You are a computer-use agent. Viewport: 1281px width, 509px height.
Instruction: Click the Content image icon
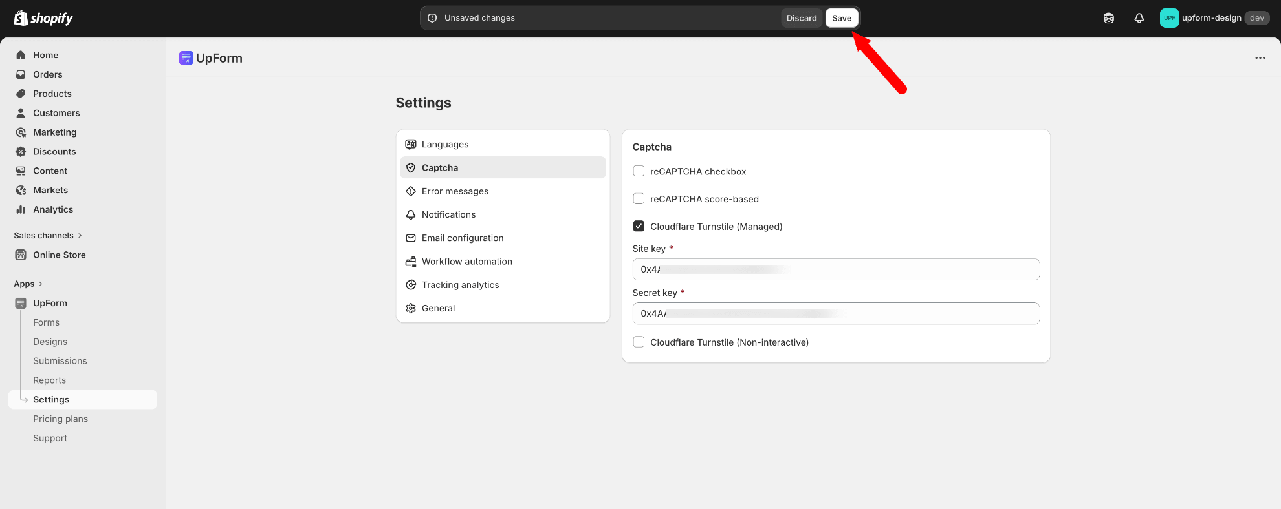click(21, 171)
